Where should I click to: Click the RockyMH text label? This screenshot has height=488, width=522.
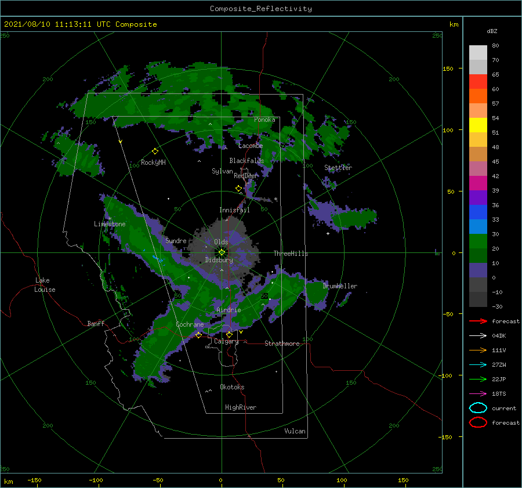153,162
